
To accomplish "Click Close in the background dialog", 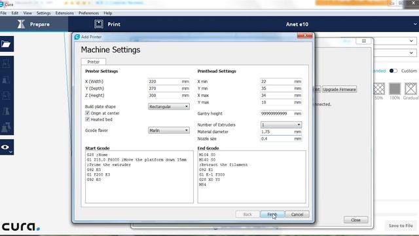I will pos(355,220).
